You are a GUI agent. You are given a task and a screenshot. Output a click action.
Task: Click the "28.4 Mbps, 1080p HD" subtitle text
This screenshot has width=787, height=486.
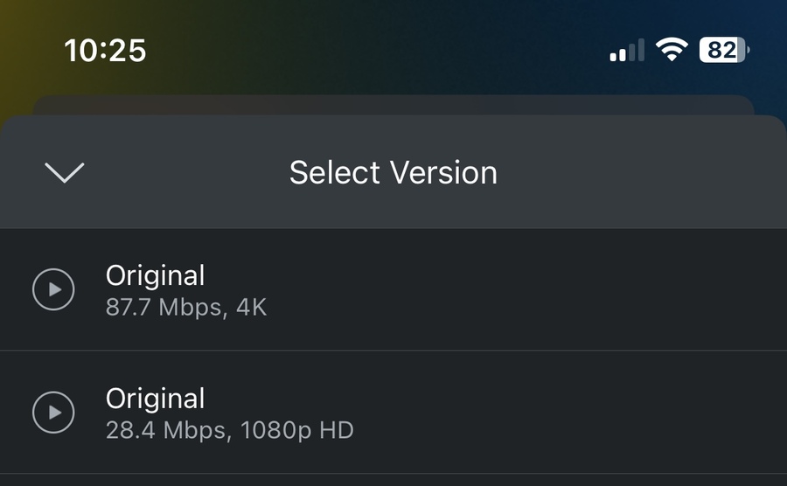[x=229, y=430]
